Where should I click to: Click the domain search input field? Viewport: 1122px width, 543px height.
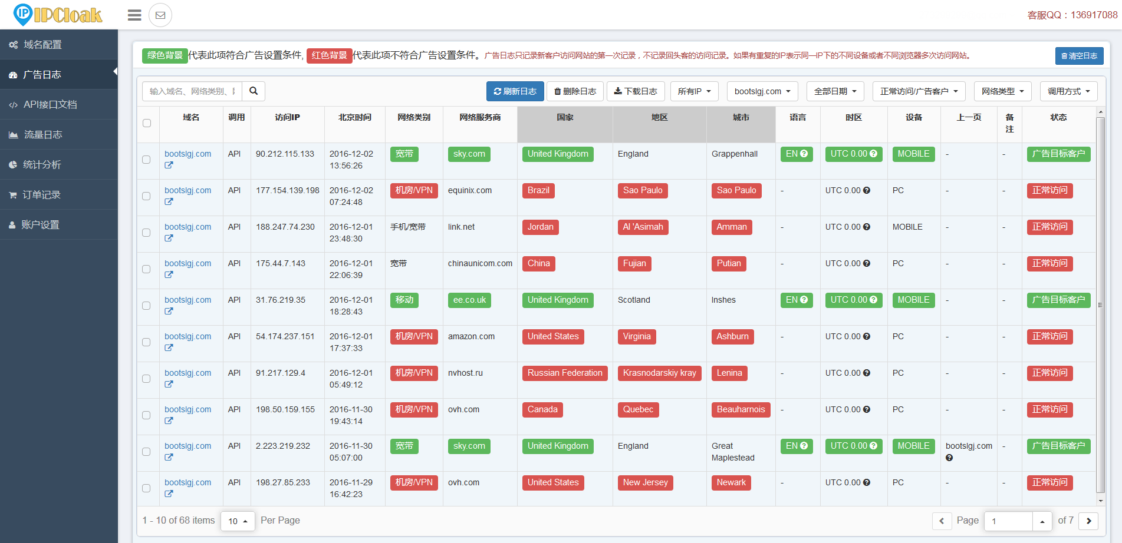pos(192,91)
